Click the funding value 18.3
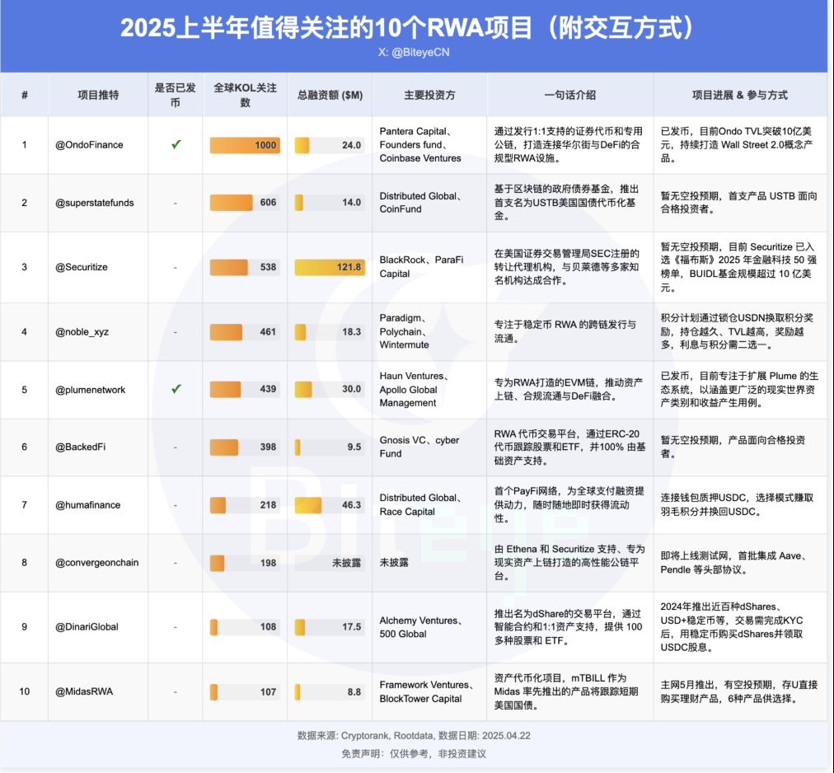834x773 pixels. [351, 332]
